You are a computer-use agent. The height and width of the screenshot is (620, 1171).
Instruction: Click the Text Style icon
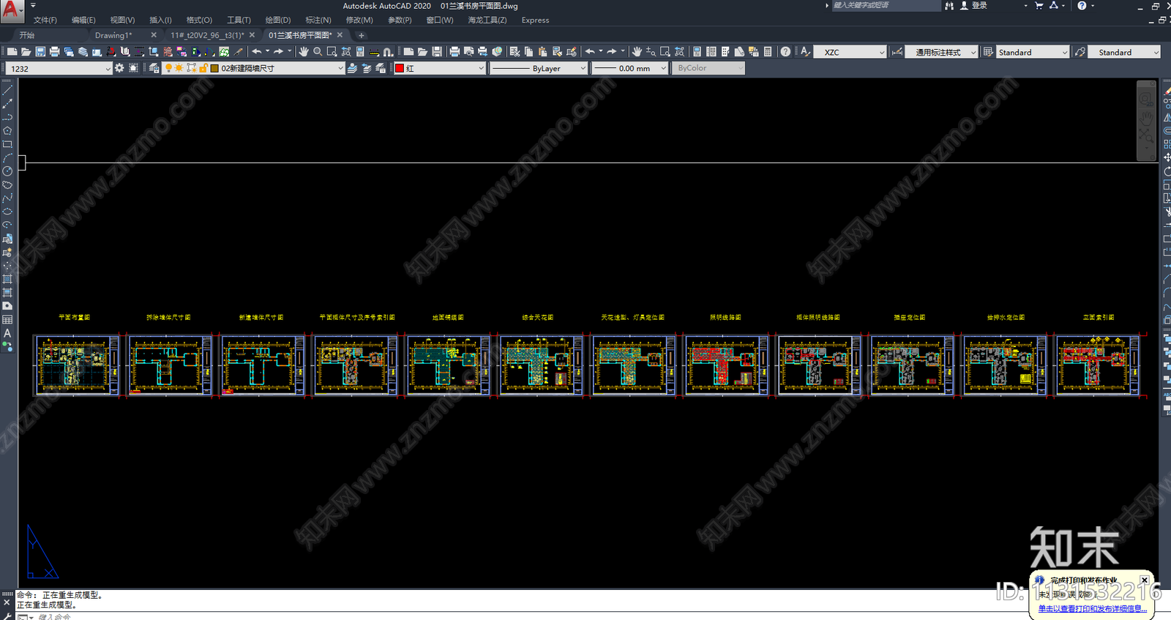click(x=805, y=52)
